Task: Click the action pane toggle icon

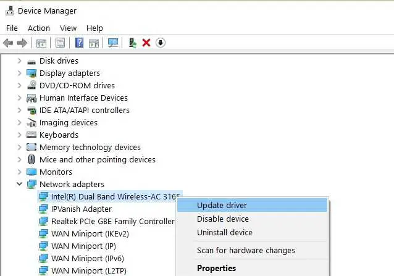Action: click(x=94, y=43)
